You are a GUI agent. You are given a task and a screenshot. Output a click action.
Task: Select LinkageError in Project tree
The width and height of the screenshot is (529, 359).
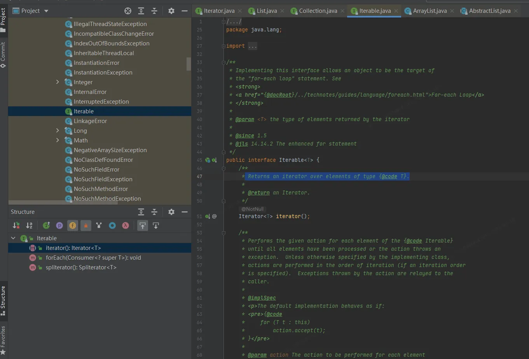[x=90, y=121]
